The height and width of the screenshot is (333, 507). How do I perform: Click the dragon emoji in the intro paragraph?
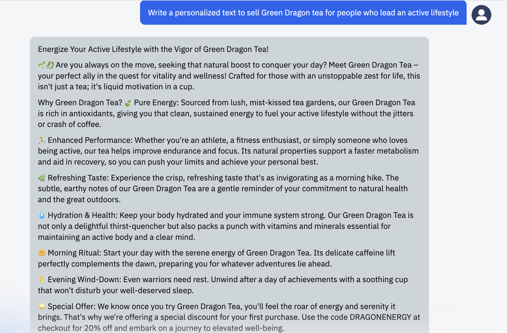point(50,65)
